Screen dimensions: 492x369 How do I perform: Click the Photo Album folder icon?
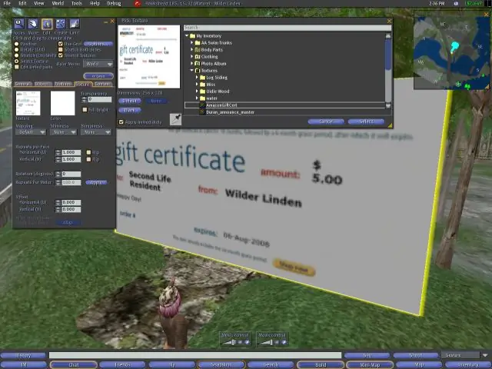[198, 64]
